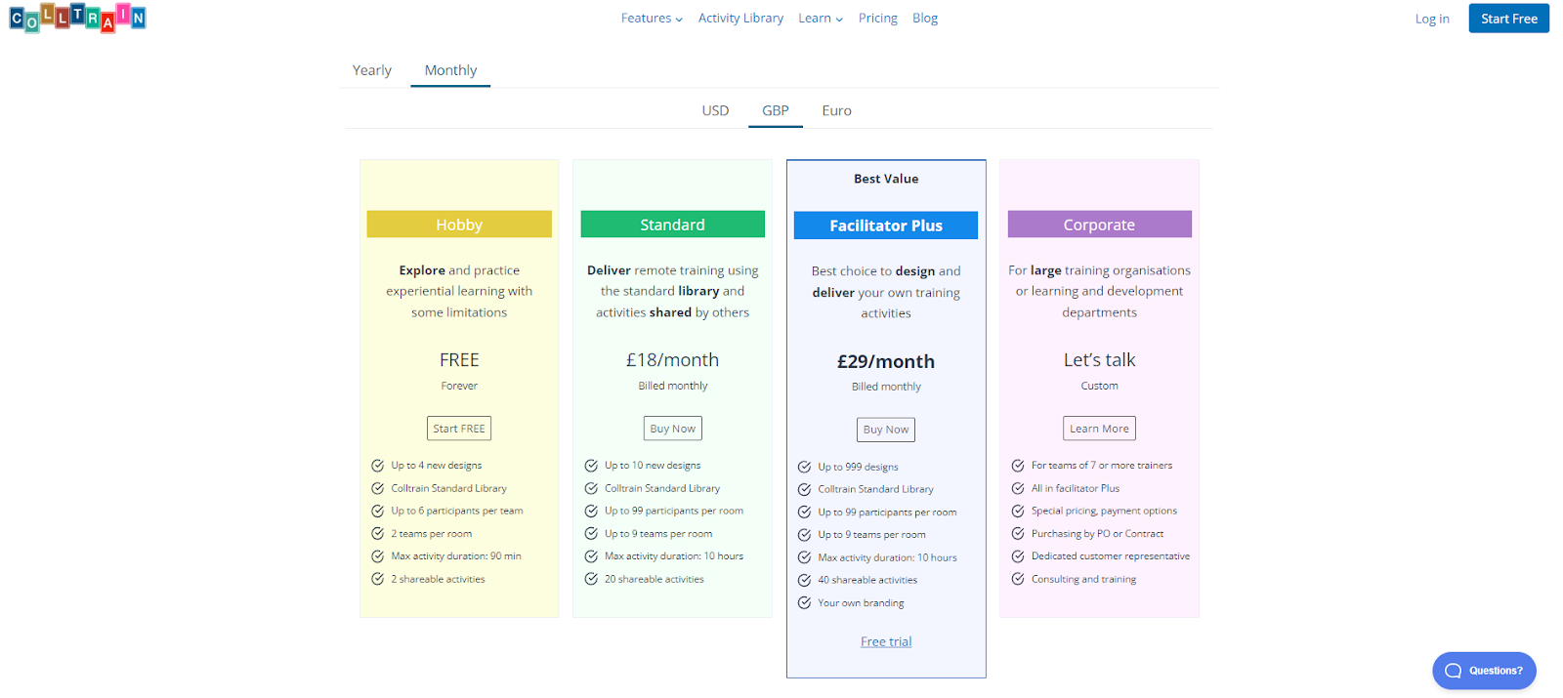Screen dimensions: 1563x698
Task: Click the purple Corporate plan header
Action: (x=1099, y=225)
